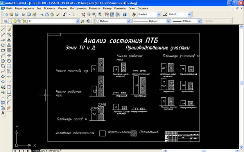Open the Формат menu
This screenshot has height=152, width=244.
[x=63, y=9]
